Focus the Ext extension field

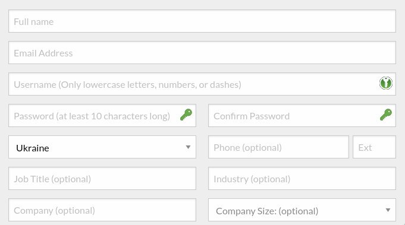(374, 147)
